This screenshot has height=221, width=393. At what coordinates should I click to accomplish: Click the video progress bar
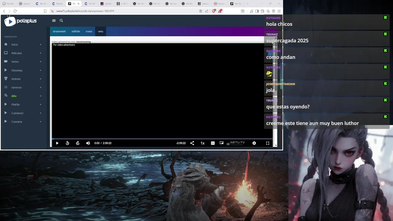point(162,139)
